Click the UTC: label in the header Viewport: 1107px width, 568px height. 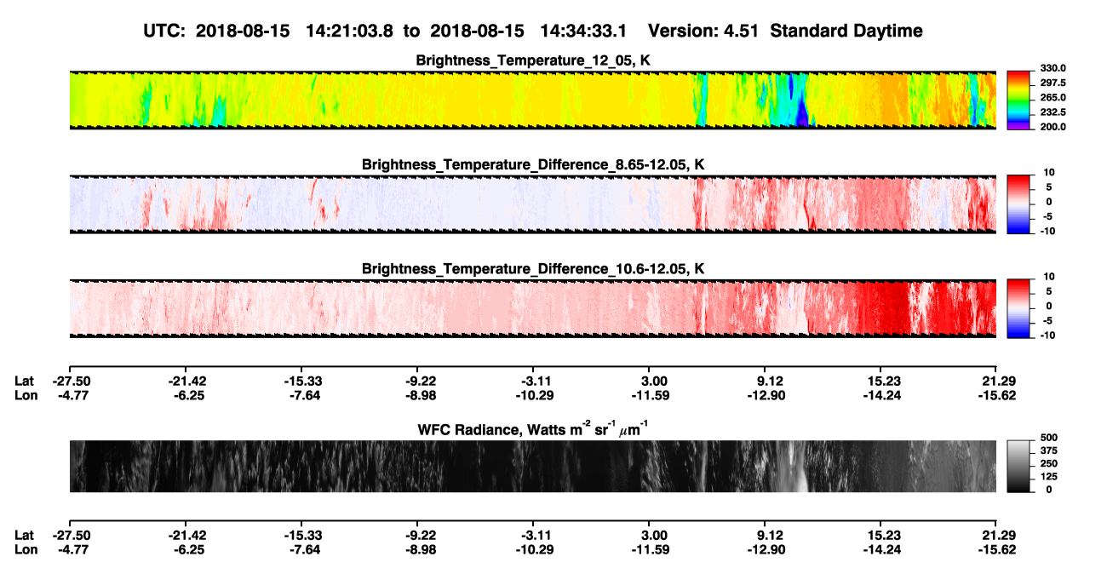pos(165,31)
